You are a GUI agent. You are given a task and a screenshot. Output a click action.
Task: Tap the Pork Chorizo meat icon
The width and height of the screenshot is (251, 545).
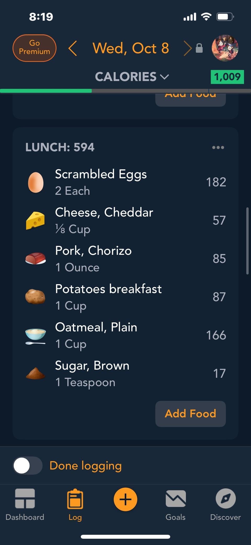[36, 258]
